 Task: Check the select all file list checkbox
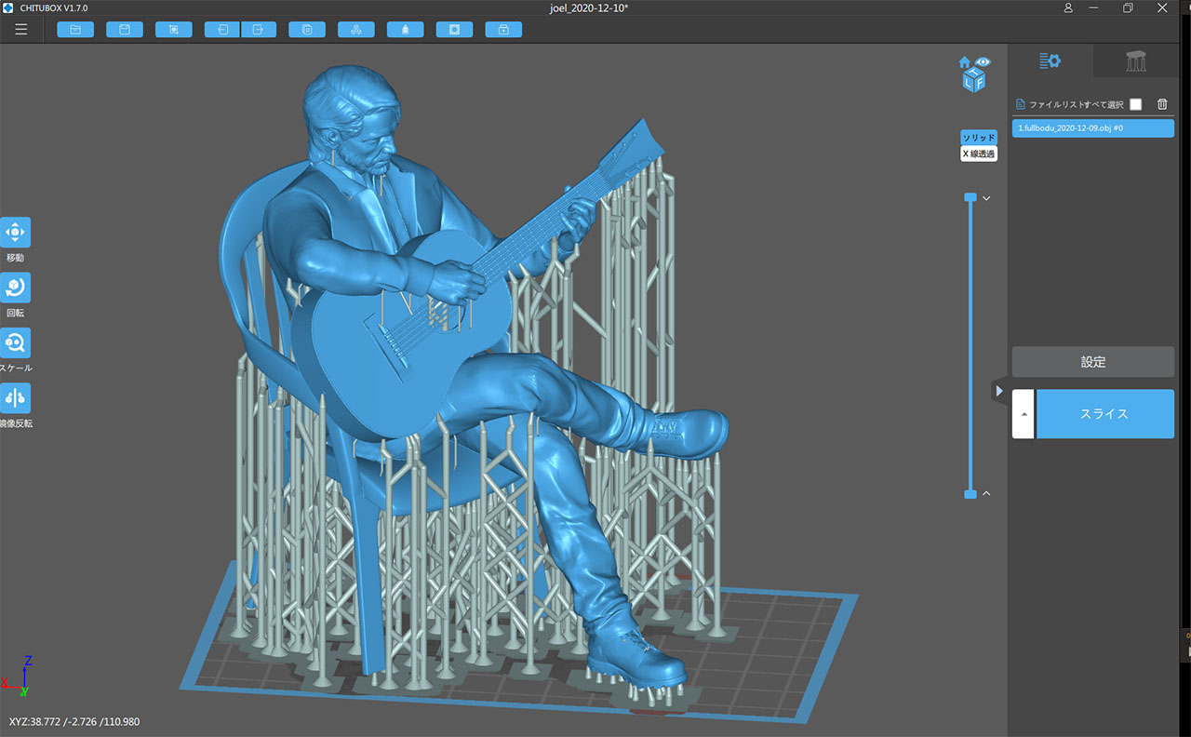tap(1135, 104)
